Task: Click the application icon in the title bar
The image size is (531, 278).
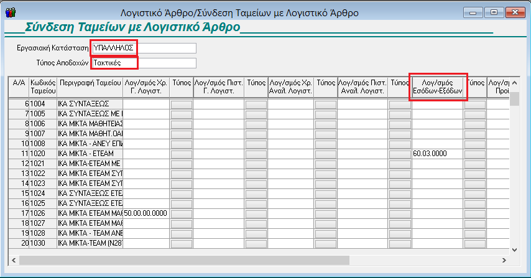Action: coord(10,12)
